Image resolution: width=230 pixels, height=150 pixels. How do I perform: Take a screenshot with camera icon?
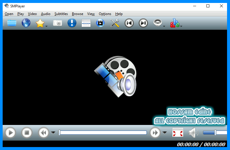[x=57, y=23]
